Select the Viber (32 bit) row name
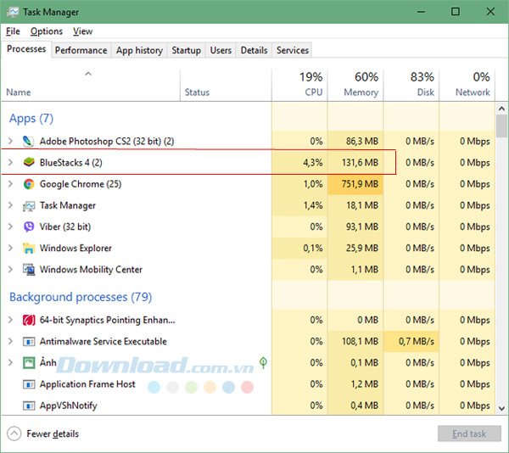509x453 pixels. (x=65, y=226)
